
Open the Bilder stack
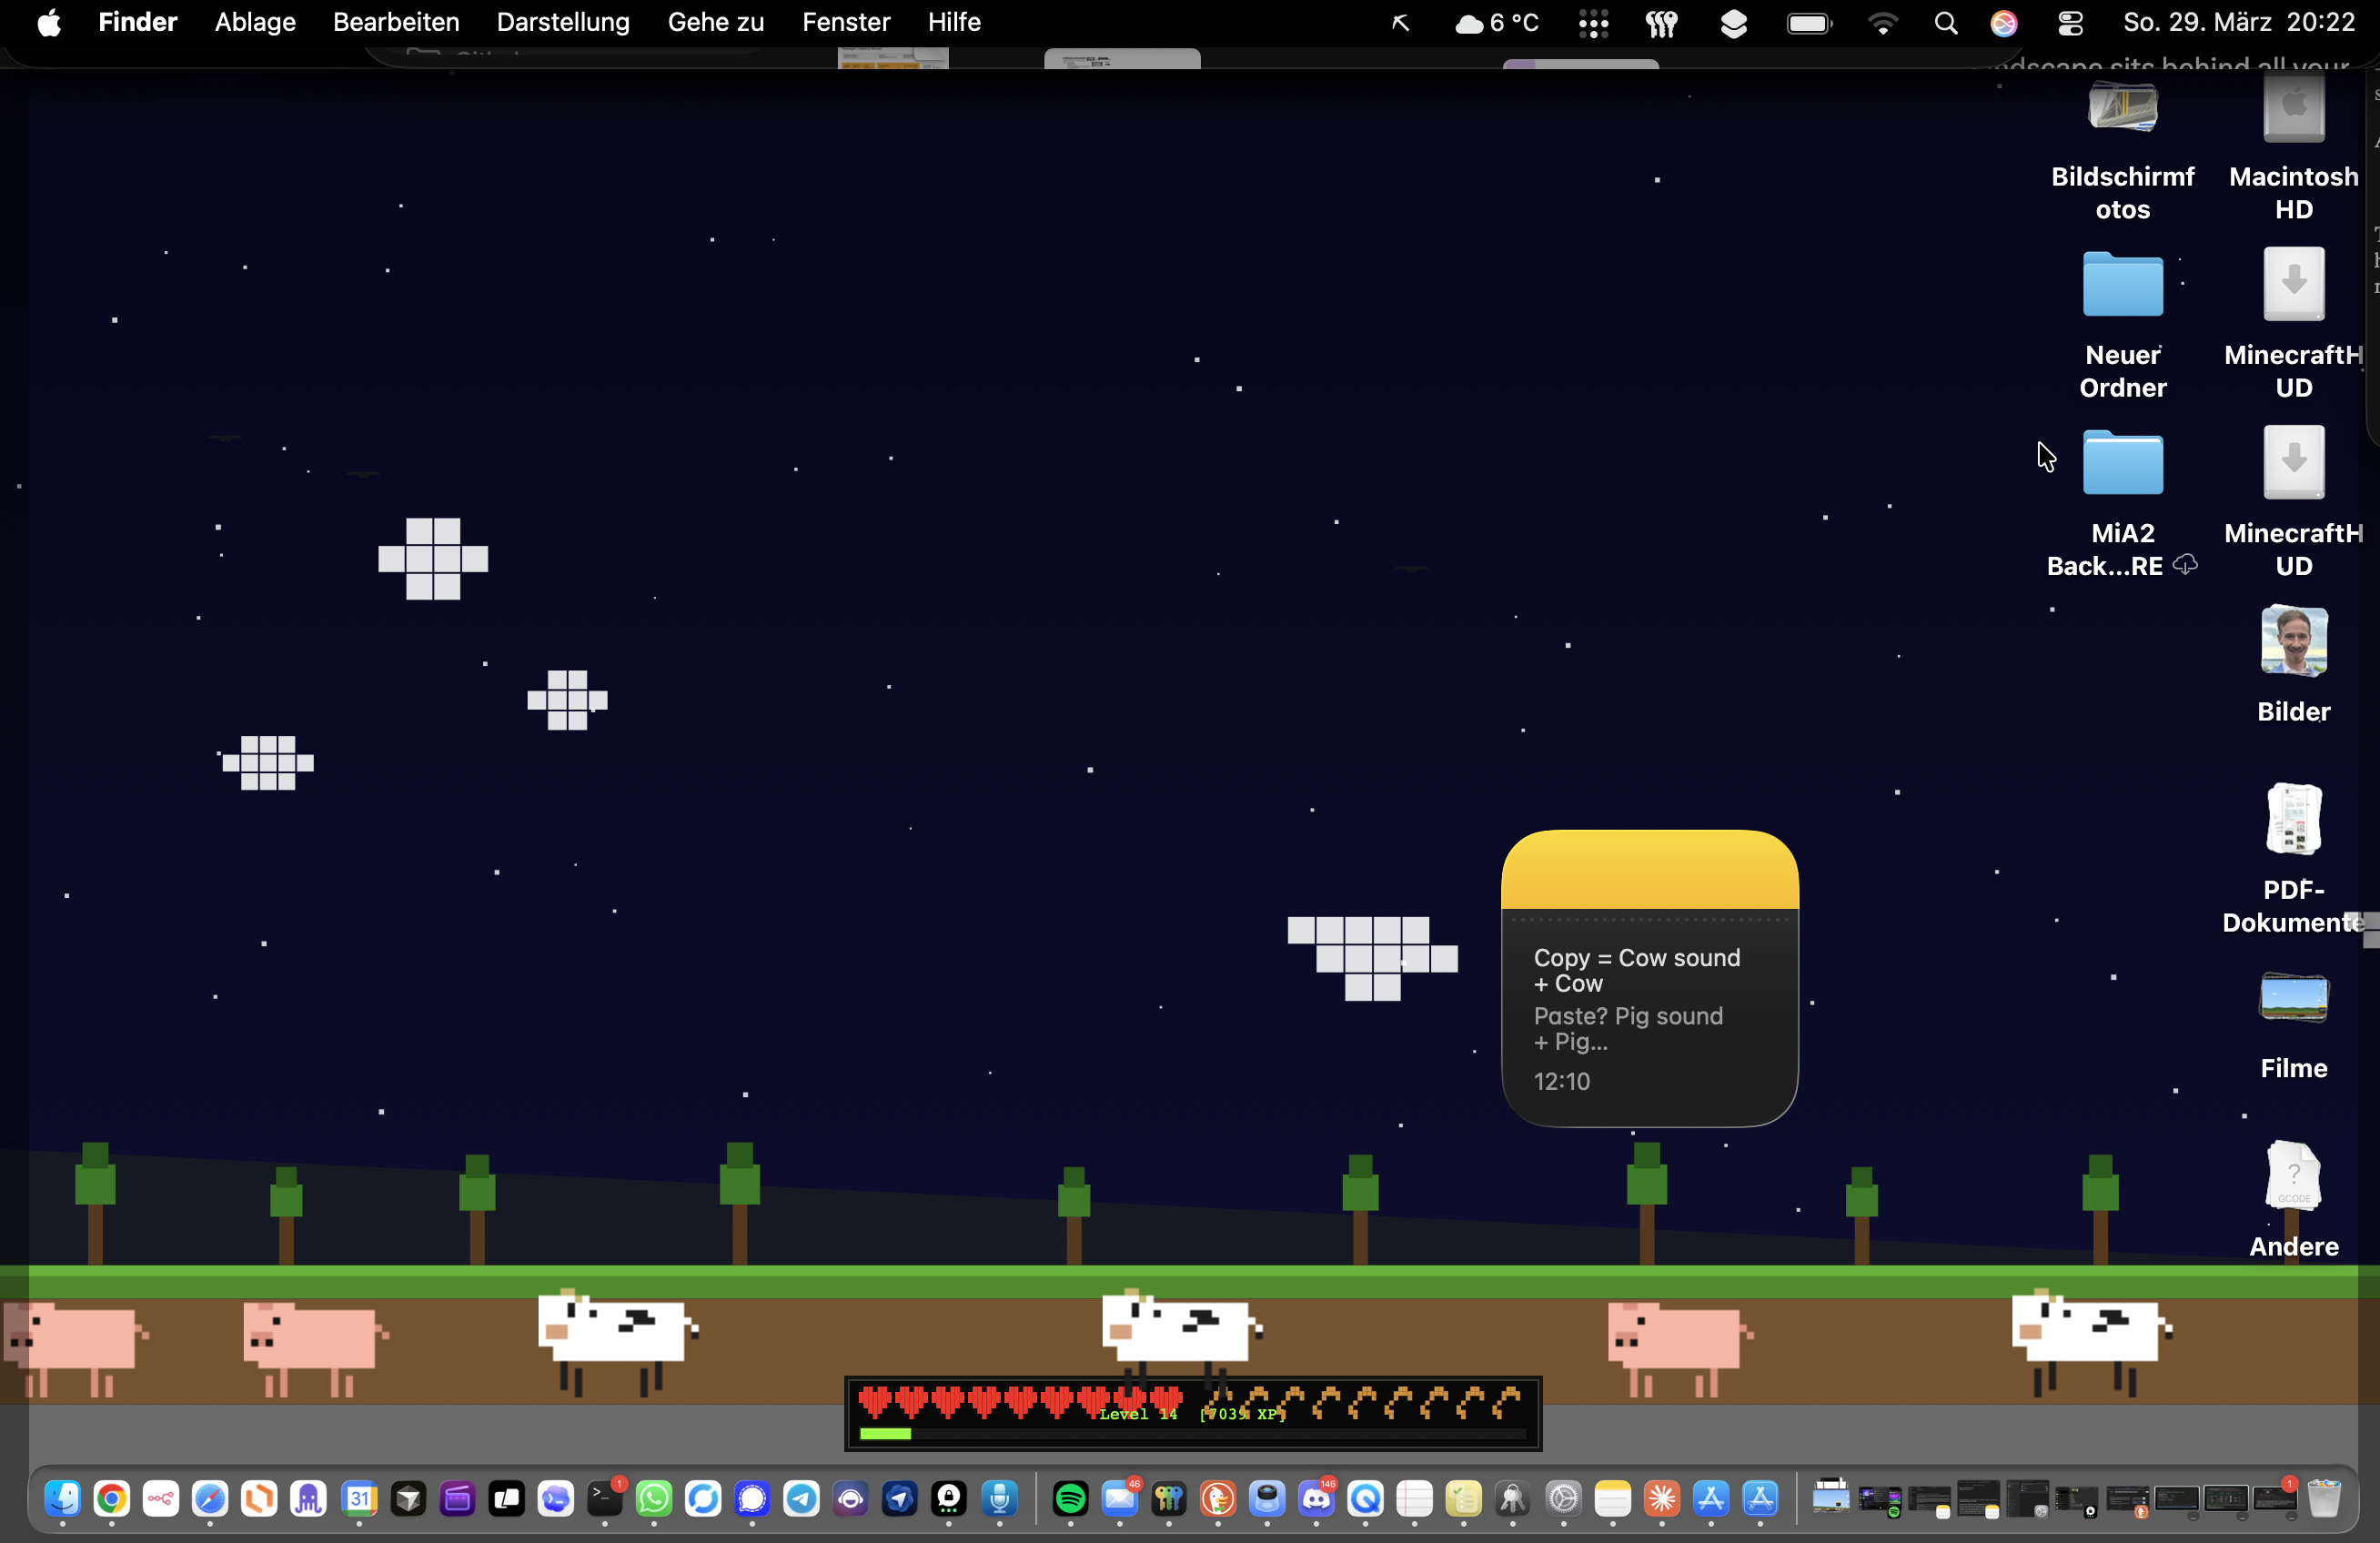(x=2294, y=641)
